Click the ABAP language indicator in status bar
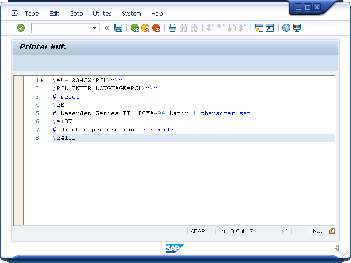This screenshot has width=351, height=263. [x=198, y=231]
